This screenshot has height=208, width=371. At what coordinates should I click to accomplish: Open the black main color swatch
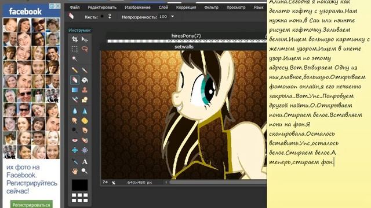80,185
